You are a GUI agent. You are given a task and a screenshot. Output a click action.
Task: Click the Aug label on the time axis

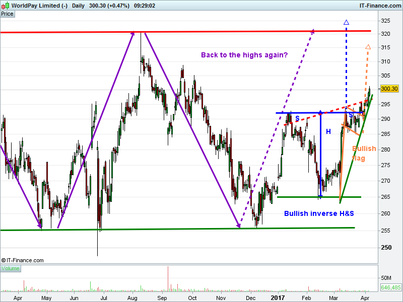(x=132, y=298)
